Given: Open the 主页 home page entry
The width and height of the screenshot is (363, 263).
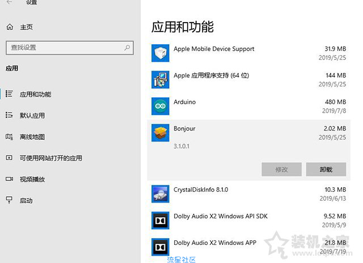Looking at the screenshot, I should tap(26, 27).
